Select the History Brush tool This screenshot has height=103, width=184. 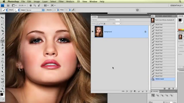2,48
